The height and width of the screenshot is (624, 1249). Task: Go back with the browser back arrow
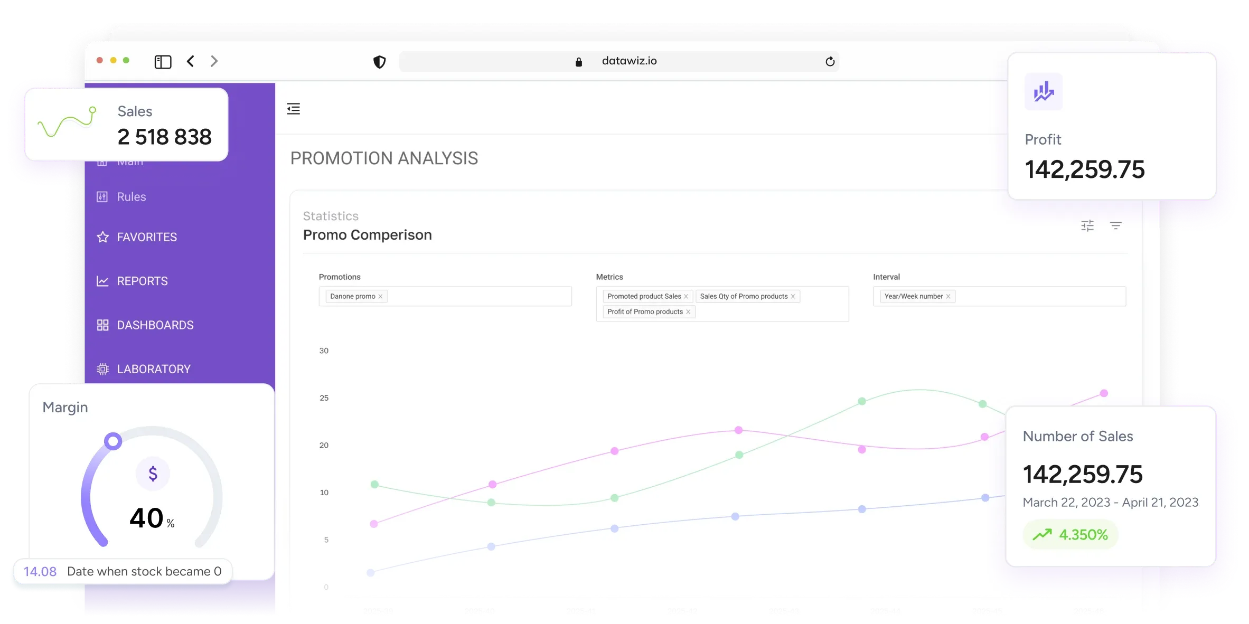[191, 61]
